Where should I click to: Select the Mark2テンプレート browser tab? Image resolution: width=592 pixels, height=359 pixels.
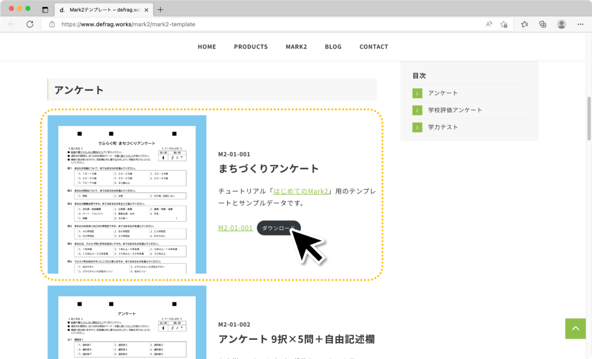click(x=104, y=10)
